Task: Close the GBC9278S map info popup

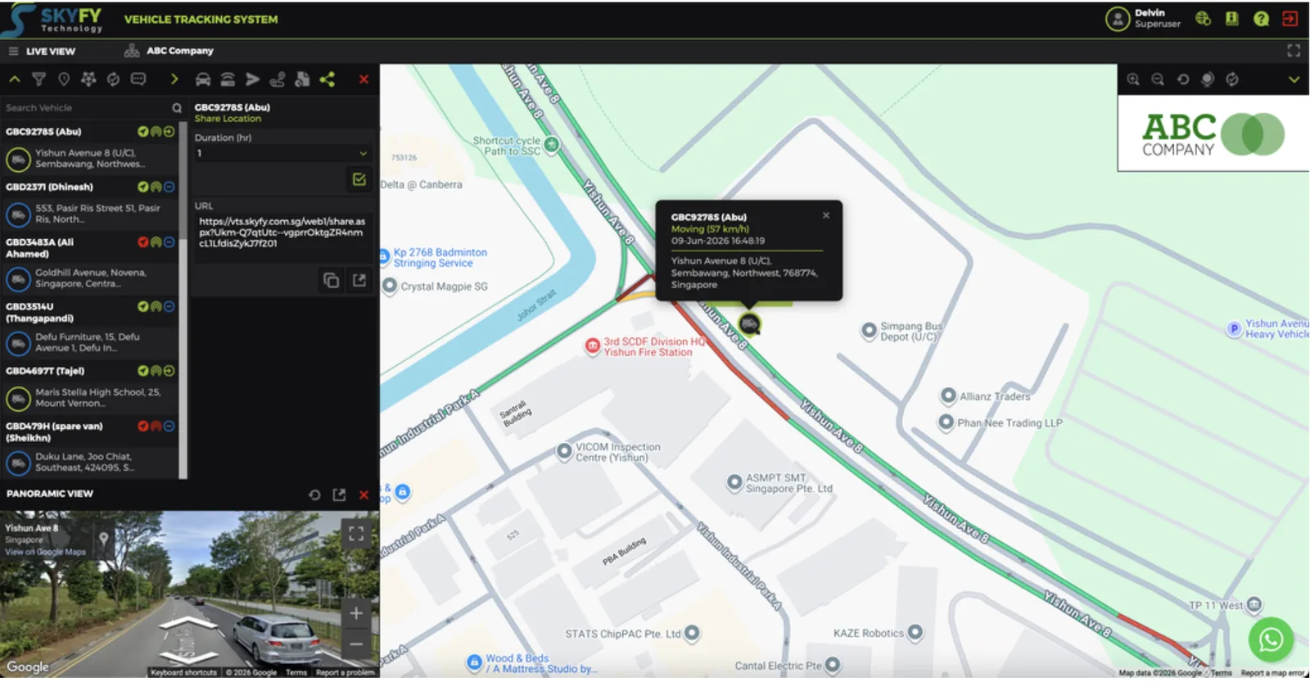Action: click(826, 215)
